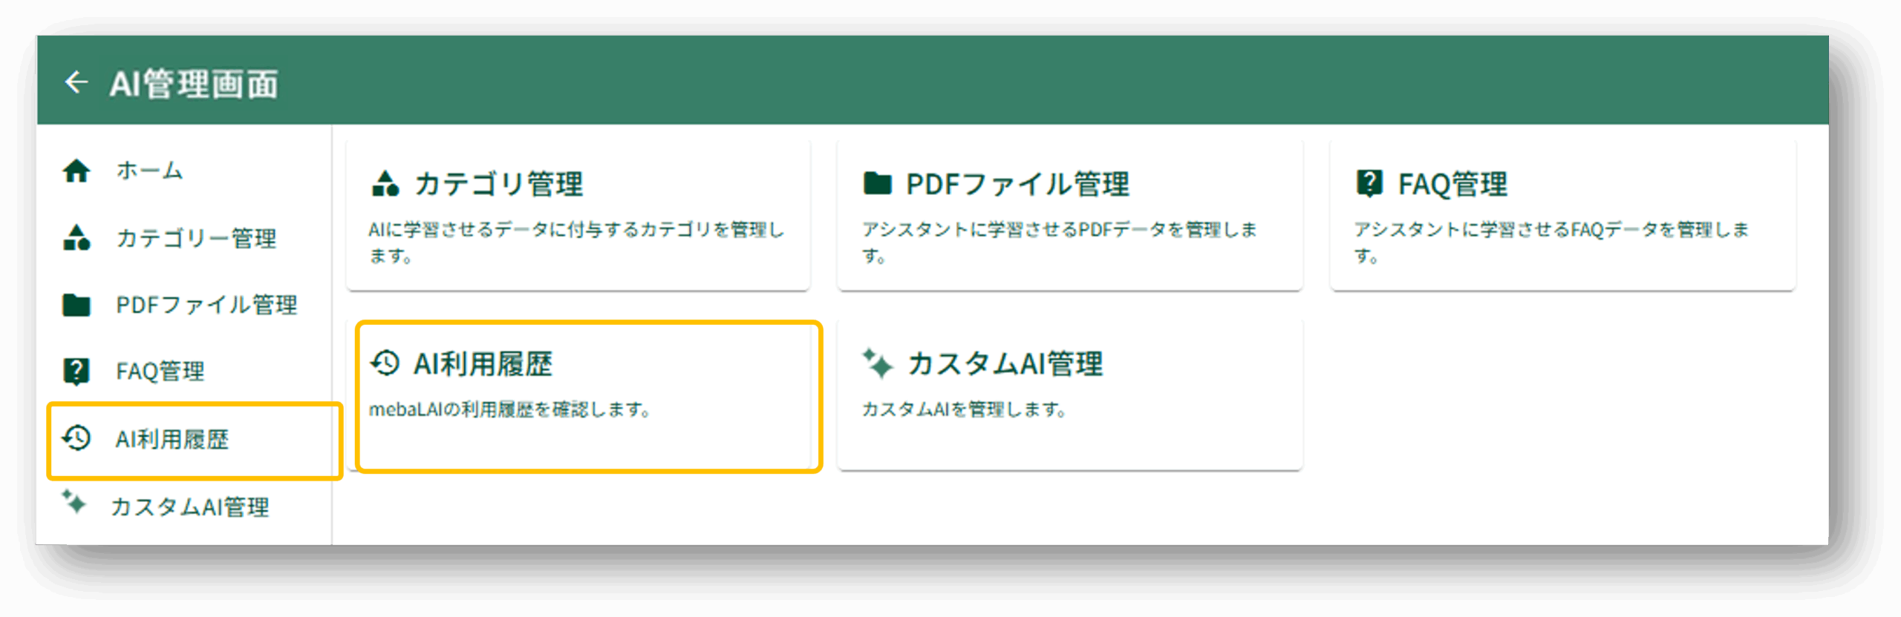Image resolution: width=1901 pixels, height=617 pixels.
Task: Open the カテゴリ管理 card title
Action: click(499, 184)
